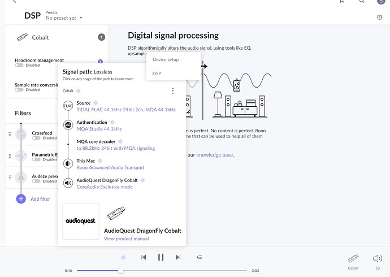Click the audioquest logo thumbnail
Viewport: 390px width, 277px height.
tap(81, 221)
